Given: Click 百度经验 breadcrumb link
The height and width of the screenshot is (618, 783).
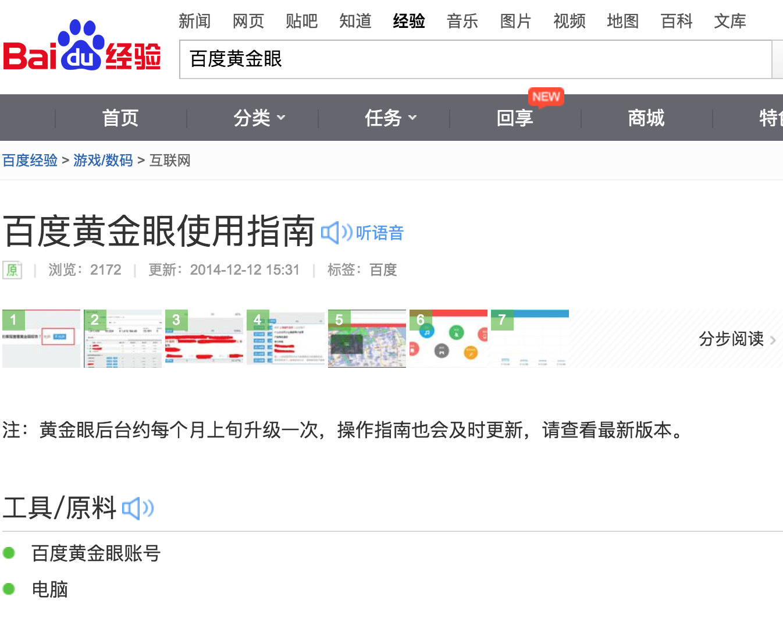Looking at the screenshot, I should [30, 160].
